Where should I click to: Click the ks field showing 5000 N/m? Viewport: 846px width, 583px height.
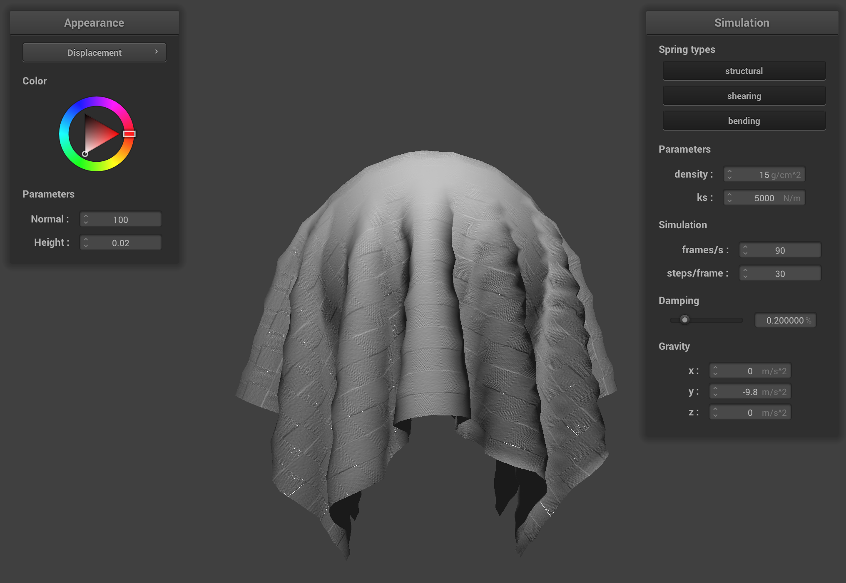[x=764, y=198]
